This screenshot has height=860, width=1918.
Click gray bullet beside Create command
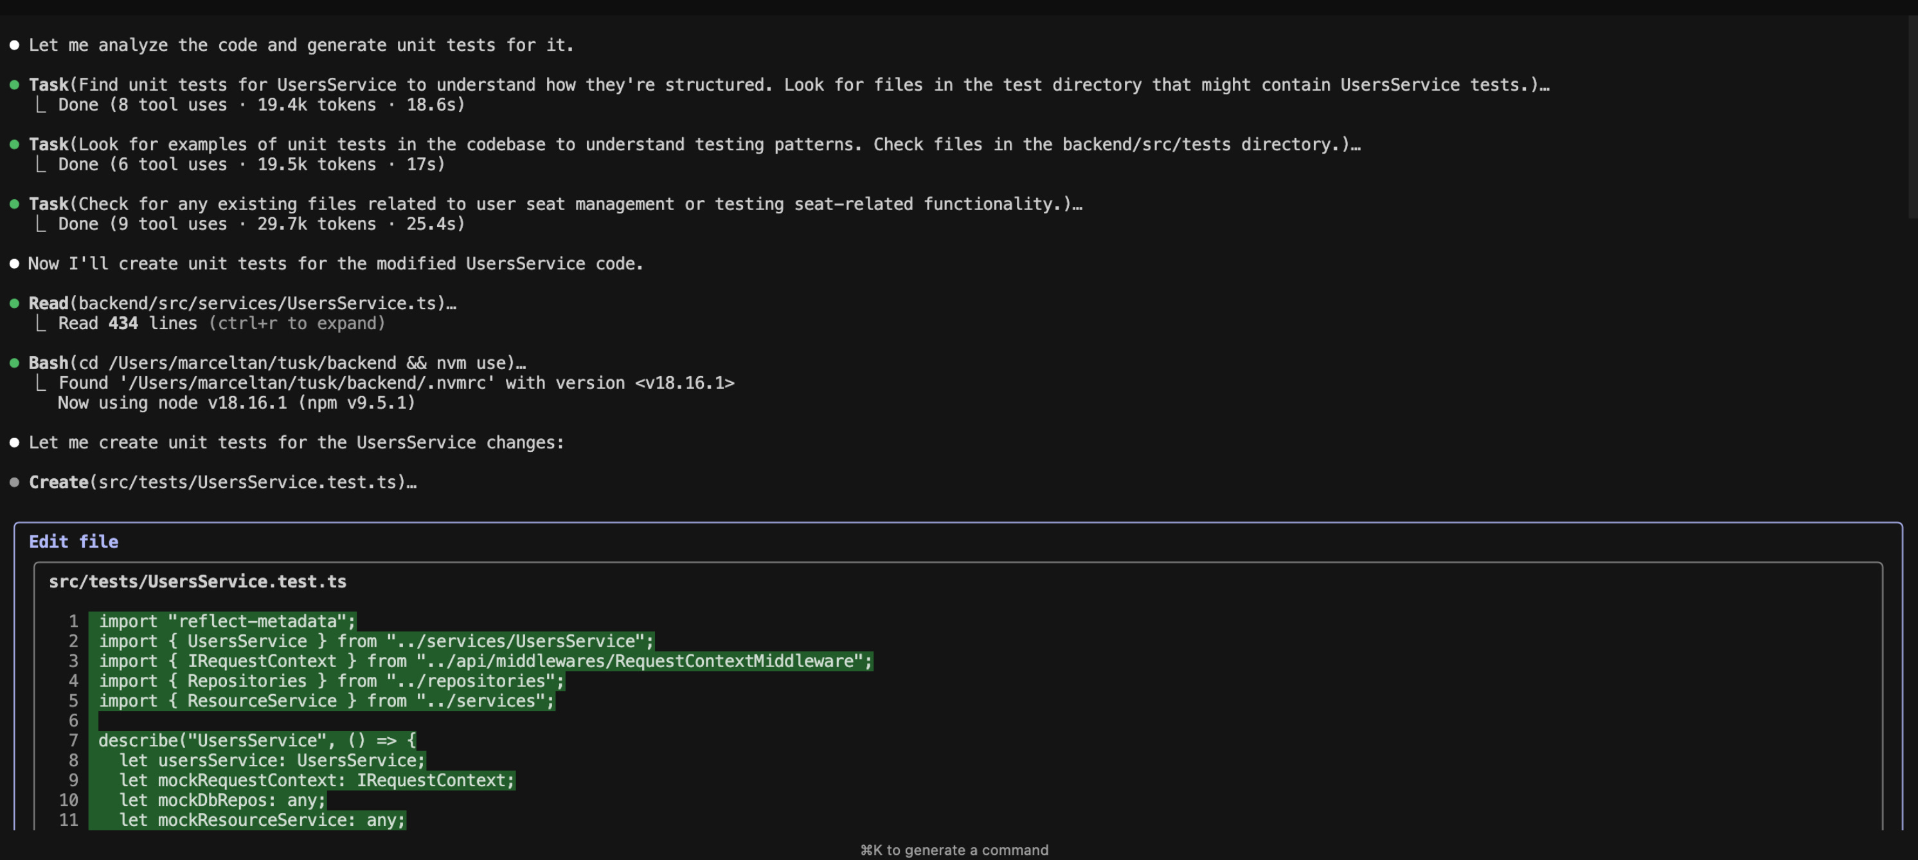point(14,483)
